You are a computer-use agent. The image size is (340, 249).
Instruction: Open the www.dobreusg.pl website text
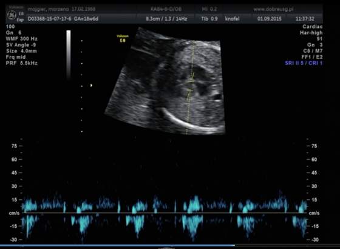click(273, 9)
